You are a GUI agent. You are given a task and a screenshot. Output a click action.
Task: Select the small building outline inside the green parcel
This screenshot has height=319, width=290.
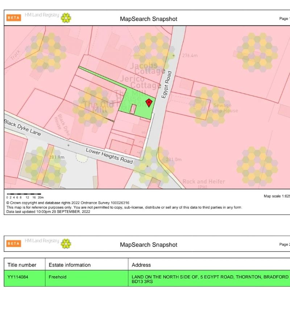click(x=133, y=109)
